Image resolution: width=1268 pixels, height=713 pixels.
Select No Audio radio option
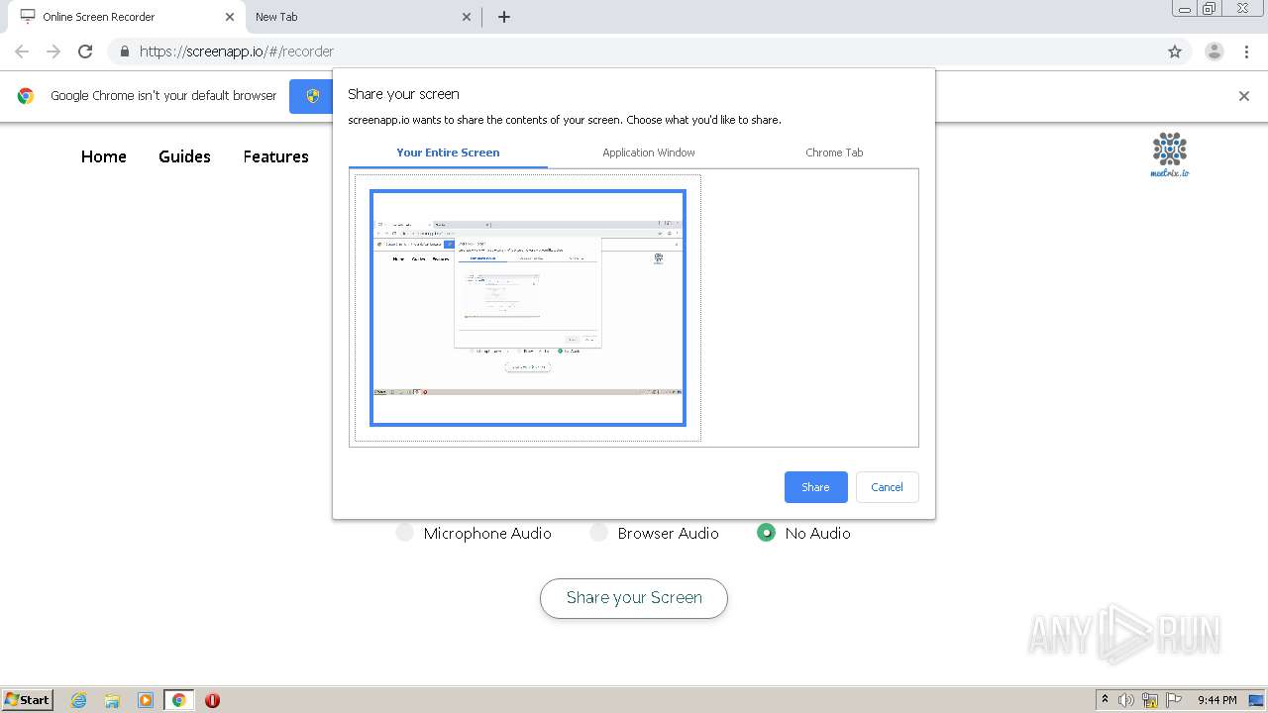pos(766,533)
